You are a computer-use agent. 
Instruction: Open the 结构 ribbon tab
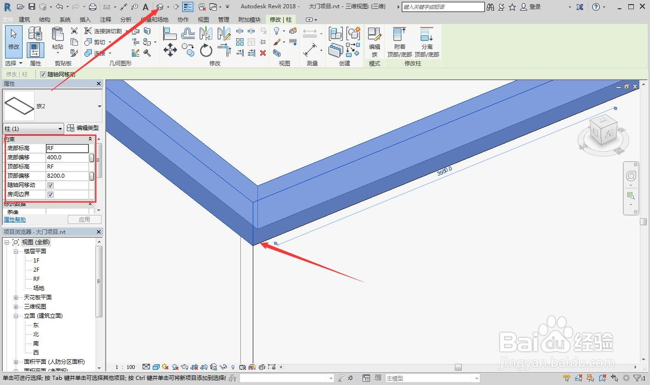[45, 20]
